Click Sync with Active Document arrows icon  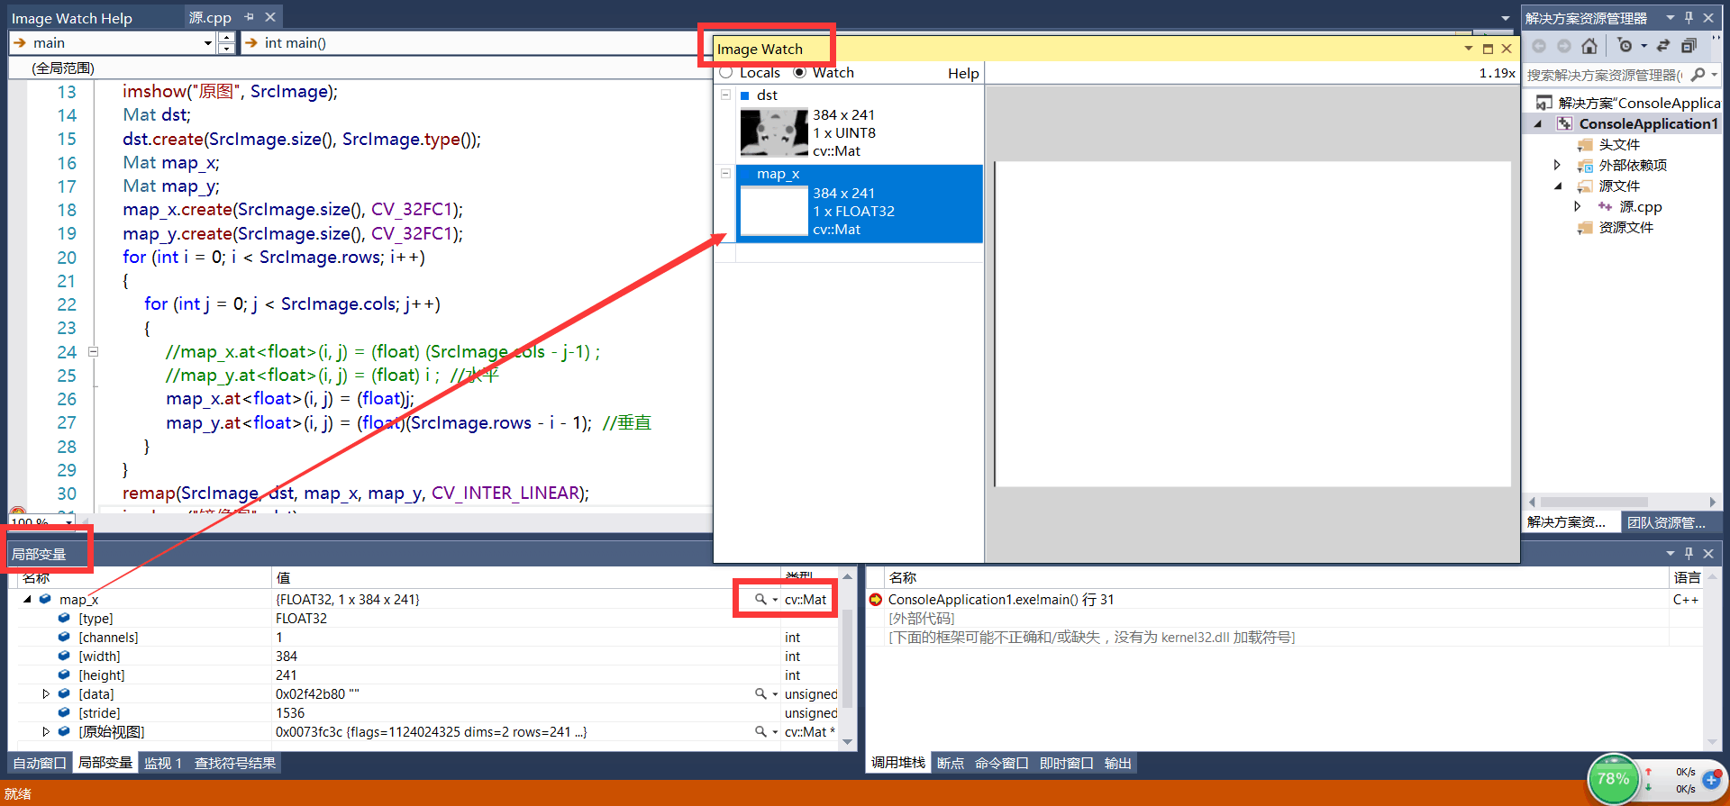(1663, 45)
